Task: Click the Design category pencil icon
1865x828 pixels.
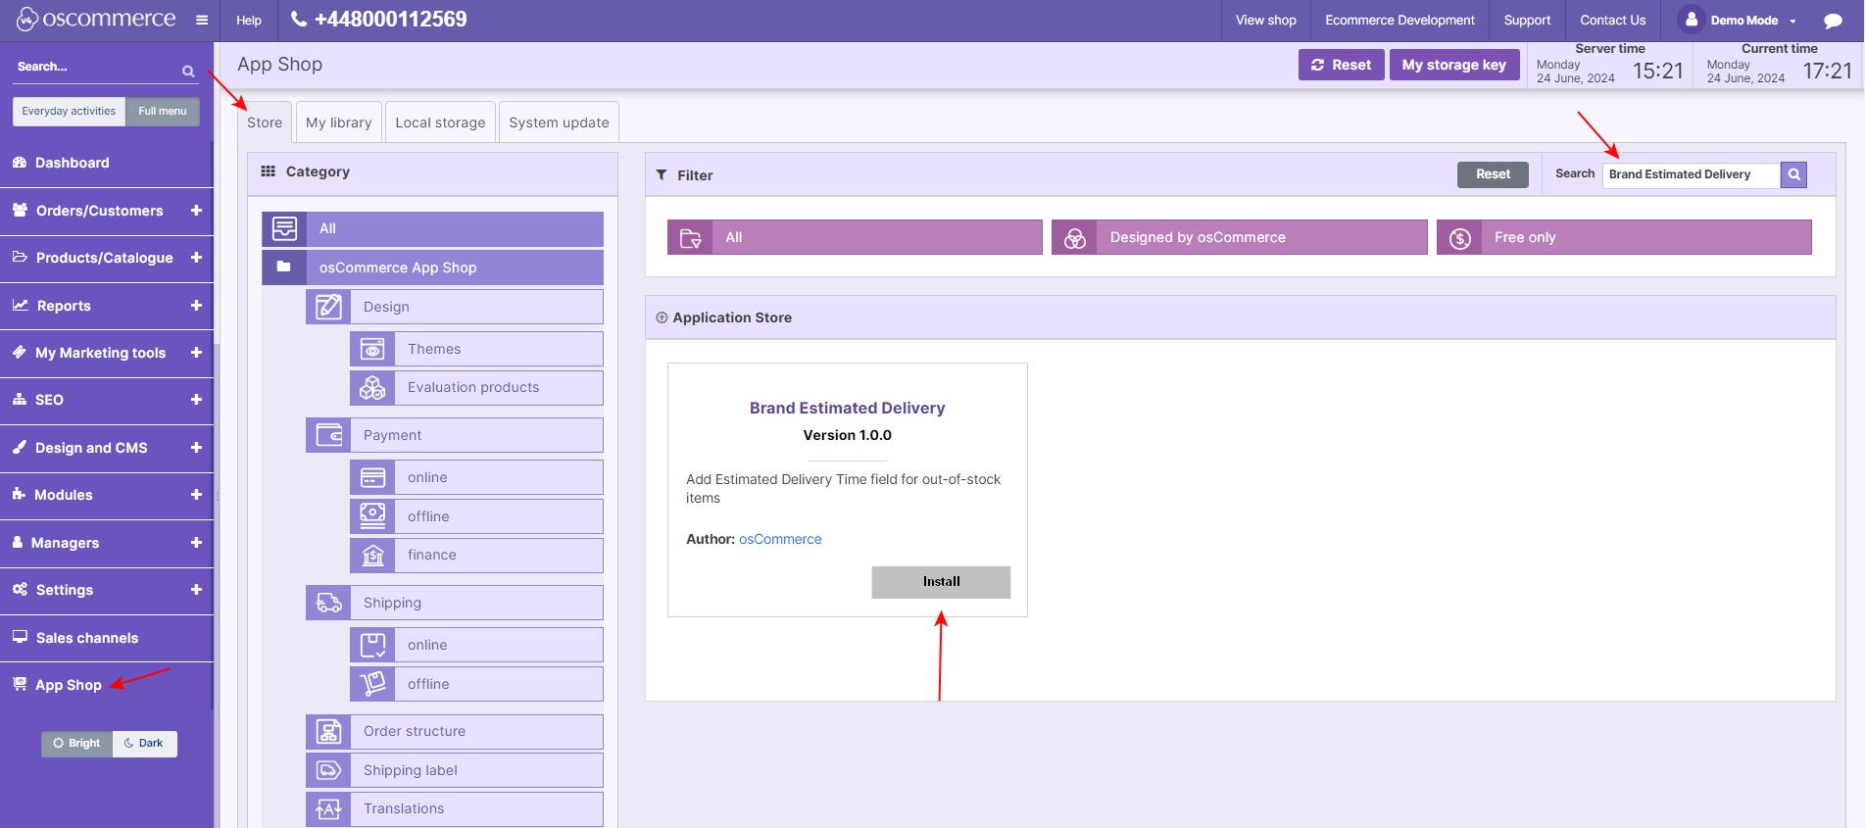Action: [x=328, y=307]
